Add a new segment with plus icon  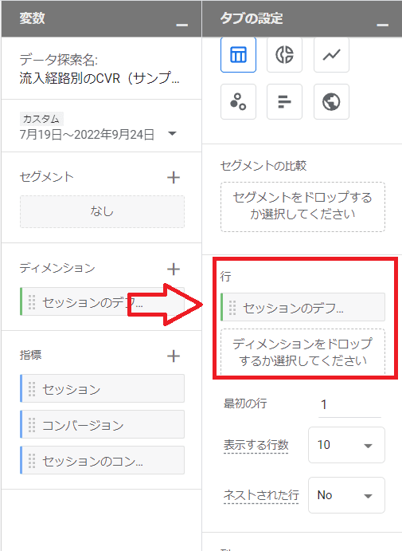174,178
